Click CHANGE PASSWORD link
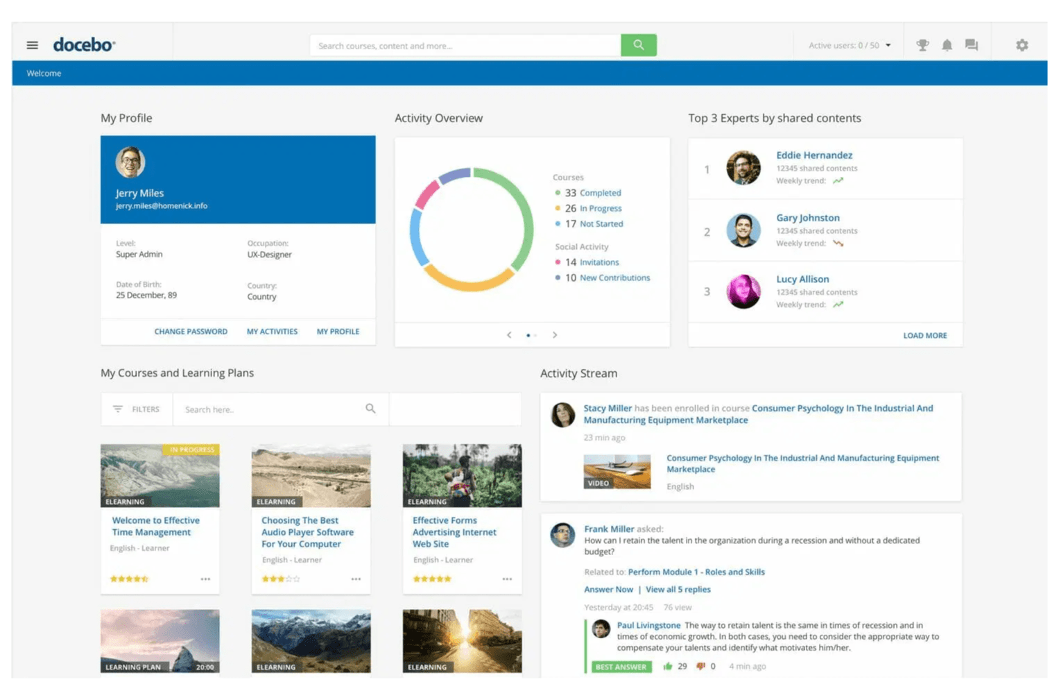 (x=191, y=332)
